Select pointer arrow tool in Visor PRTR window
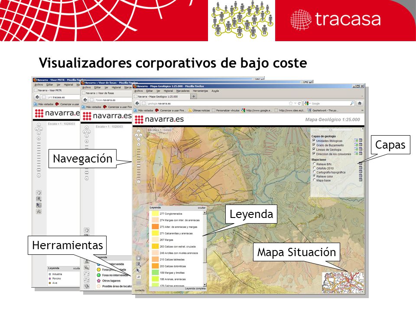The height and width of the screenshot is (312, 416). pyautogui.click(x=39, y=205)
